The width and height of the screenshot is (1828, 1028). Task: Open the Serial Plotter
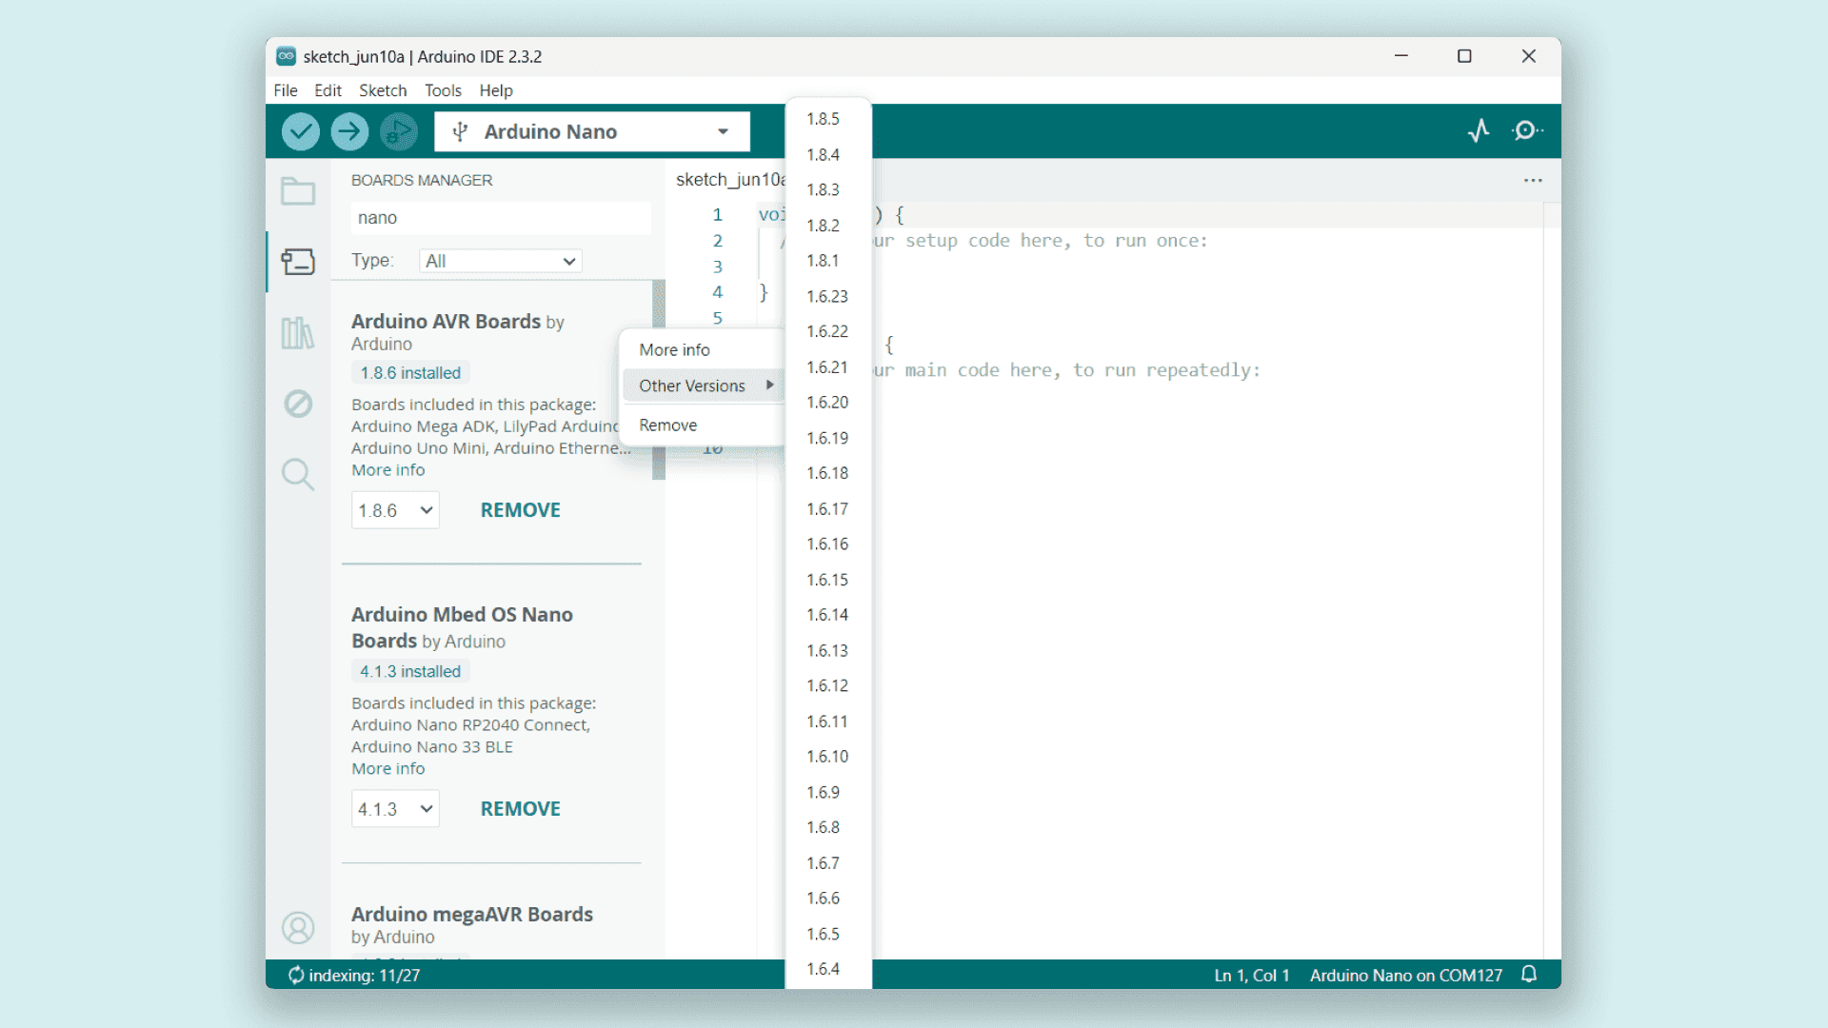(1479, 131)
